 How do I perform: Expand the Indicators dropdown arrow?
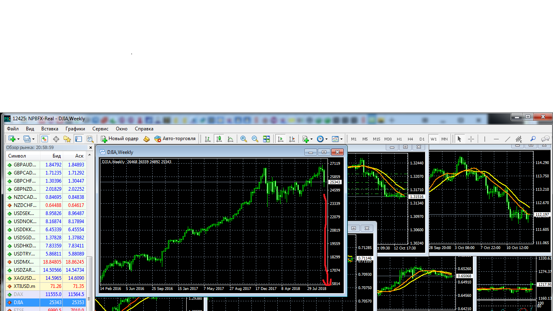pos(312,139)
